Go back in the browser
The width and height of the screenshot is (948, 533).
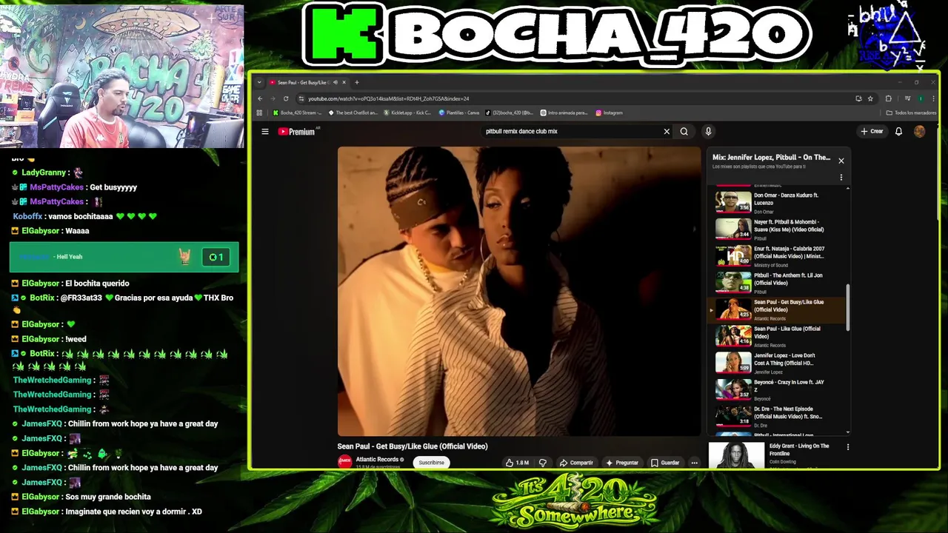(x=260, y=98)
